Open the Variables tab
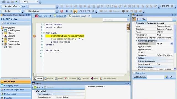This screenshot has width=177, height=99. 84,79
